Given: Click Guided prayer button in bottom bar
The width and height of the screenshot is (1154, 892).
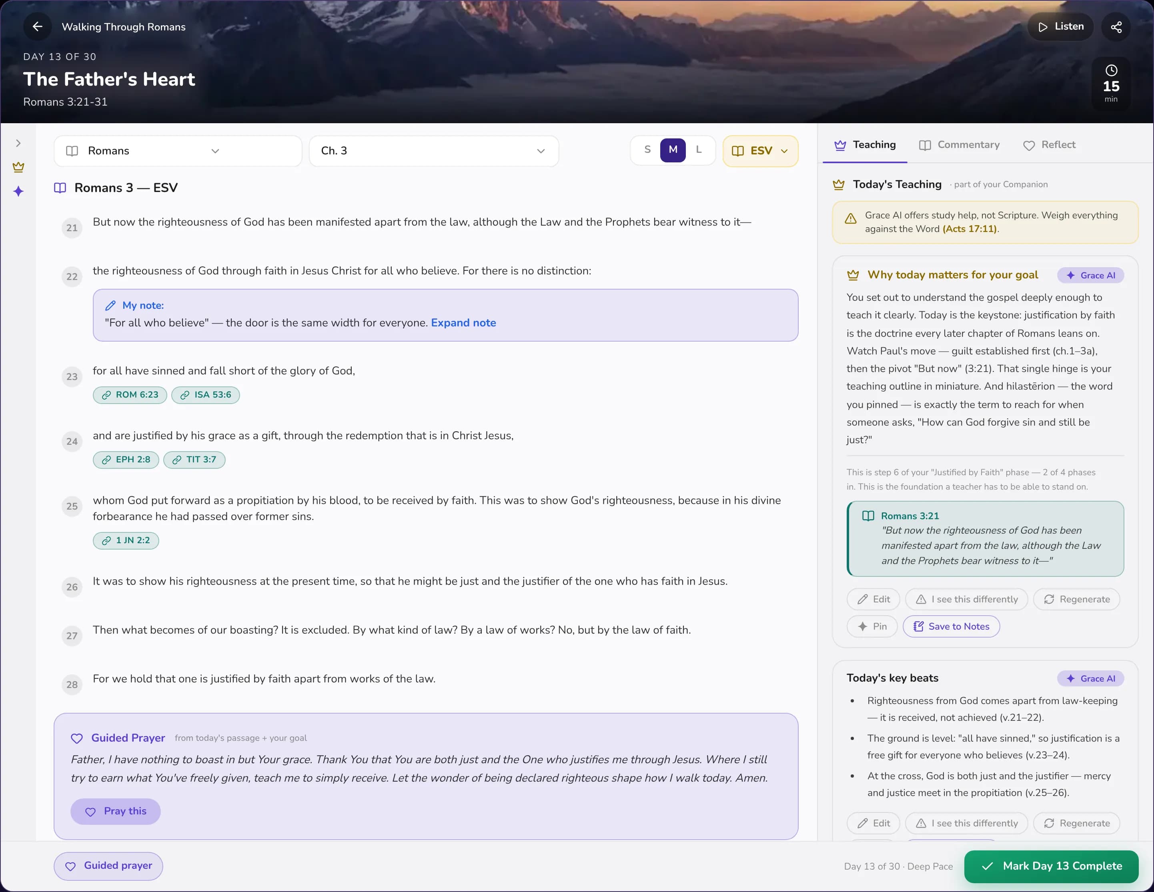Looking at the screenshot, I should 108,866.
